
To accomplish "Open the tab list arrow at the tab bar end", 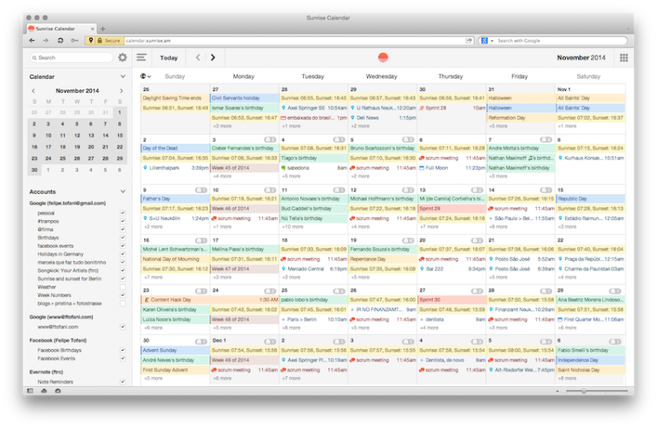I will 627,29.
